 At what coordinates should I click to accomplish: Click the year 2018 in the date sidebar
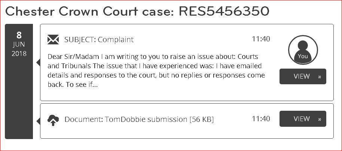[19, 53]
